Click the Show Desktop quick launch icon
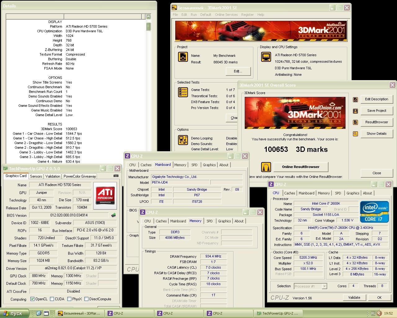The width and height of the screenshot is (397, 318). coord(46,313)
